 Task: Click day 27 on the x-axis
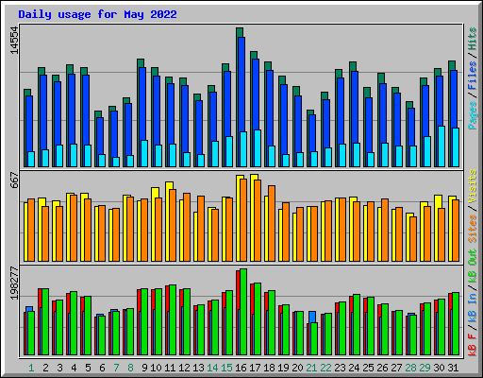396,368
